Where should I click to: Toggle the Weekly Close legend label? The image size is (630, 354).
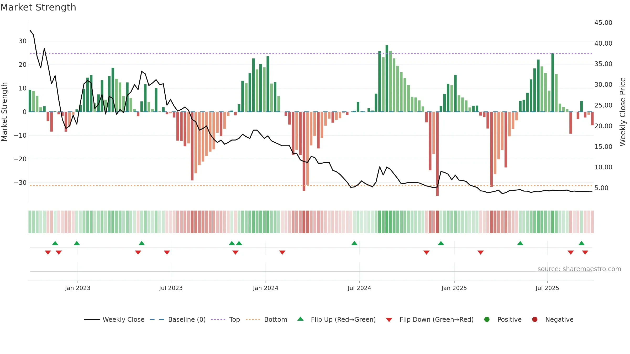click(x=123, y=319)
